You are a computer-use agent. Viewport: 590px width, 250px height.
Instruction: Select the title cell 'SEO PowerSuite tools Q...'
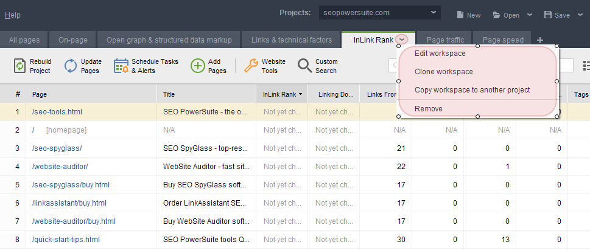pos(205,240)
